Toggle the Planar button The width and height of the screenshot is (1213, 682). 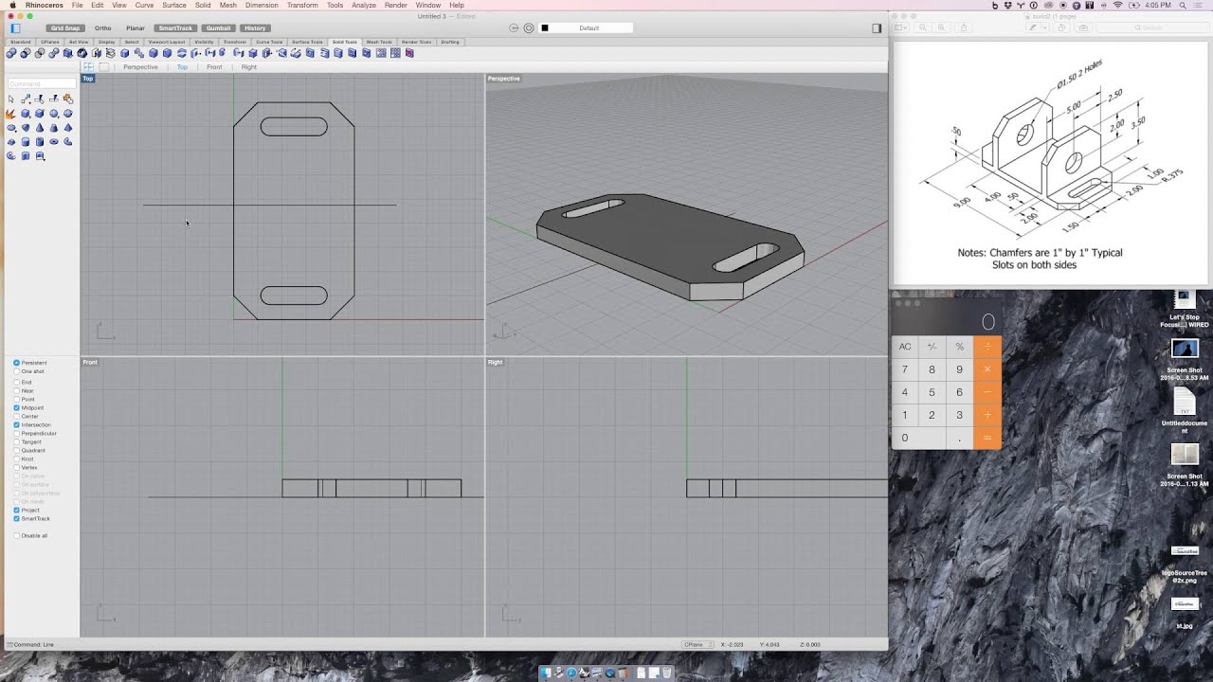[x=136, y=28]
